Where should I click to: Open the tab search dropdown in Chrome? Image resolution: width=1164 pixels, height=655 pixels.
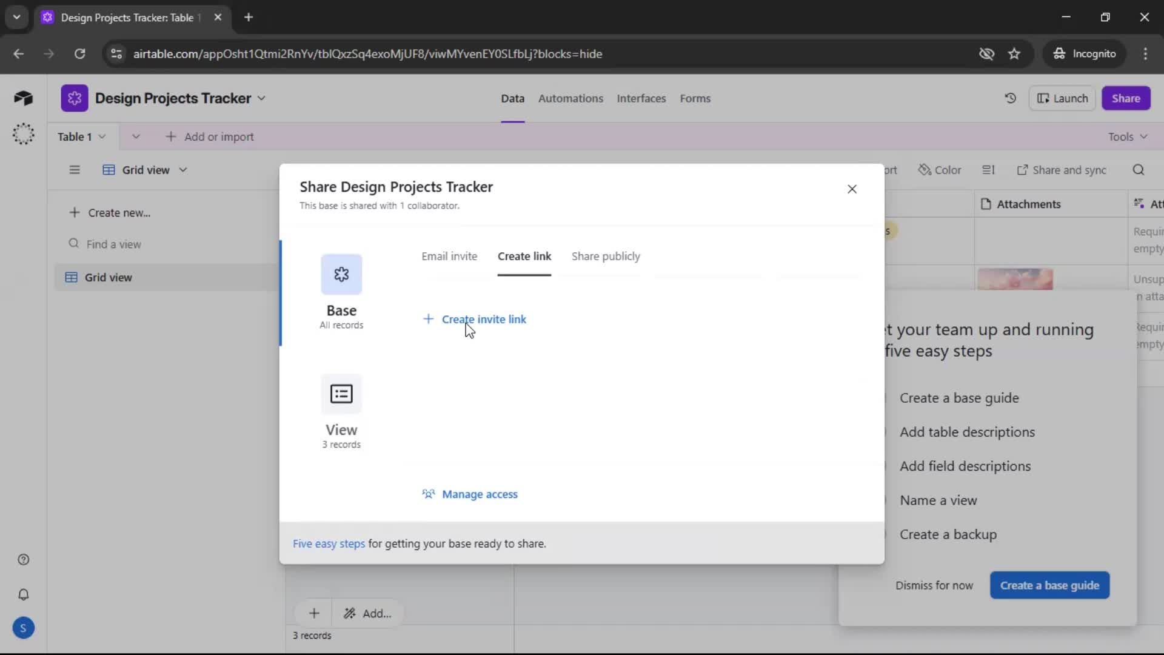click(16, 18)
